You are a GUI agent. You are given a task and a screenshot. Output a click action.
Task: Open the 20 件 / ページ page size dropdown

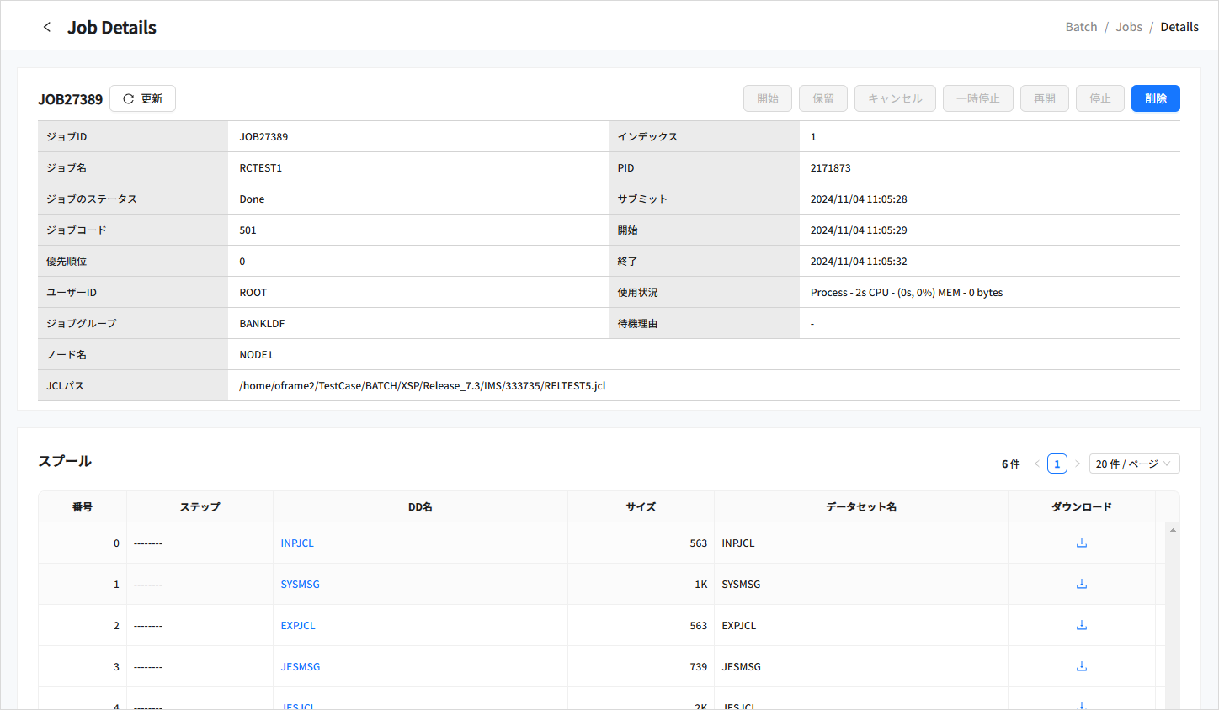[1134, 464]
